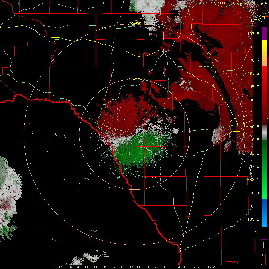The image size is (269, 269).
Task: Select the 92.3 scale value
Action: click(254, 47)
